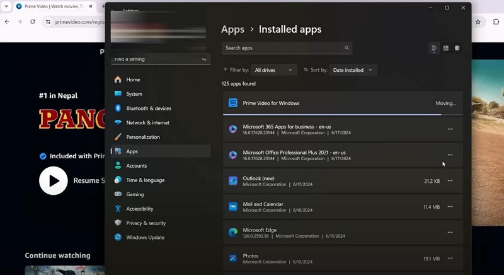Image resolution: width=504 pixels, height=275 pixels.
Task: Click the Microsoft 365 Apps icon
Action: pyautogui.click(x=232, y=129)
